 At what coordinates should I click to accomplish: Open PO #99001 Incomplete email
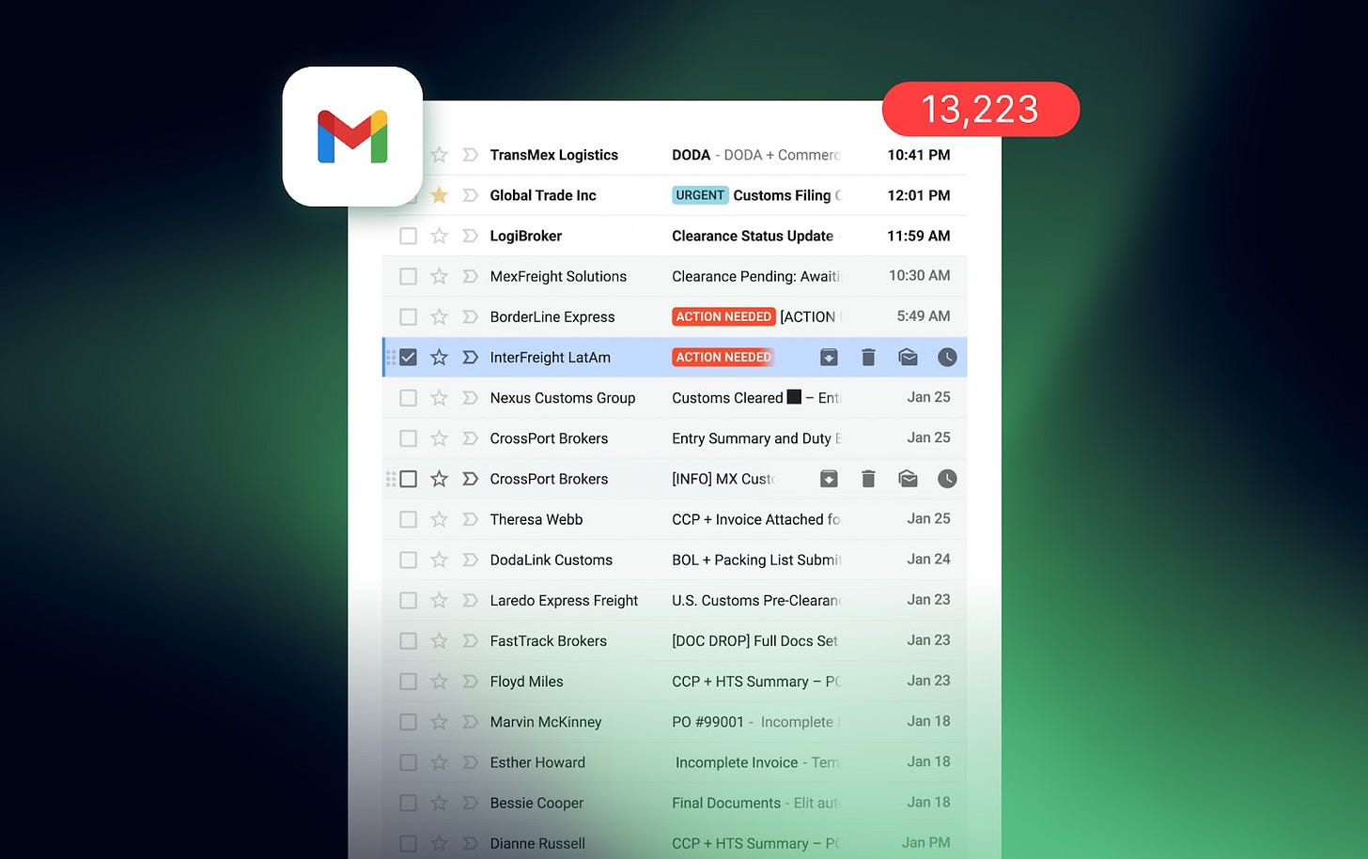[755, 722]
